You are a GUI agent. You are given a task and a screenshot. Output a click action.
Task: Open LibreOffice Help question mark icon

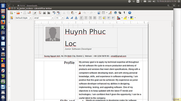pos(130,13)
